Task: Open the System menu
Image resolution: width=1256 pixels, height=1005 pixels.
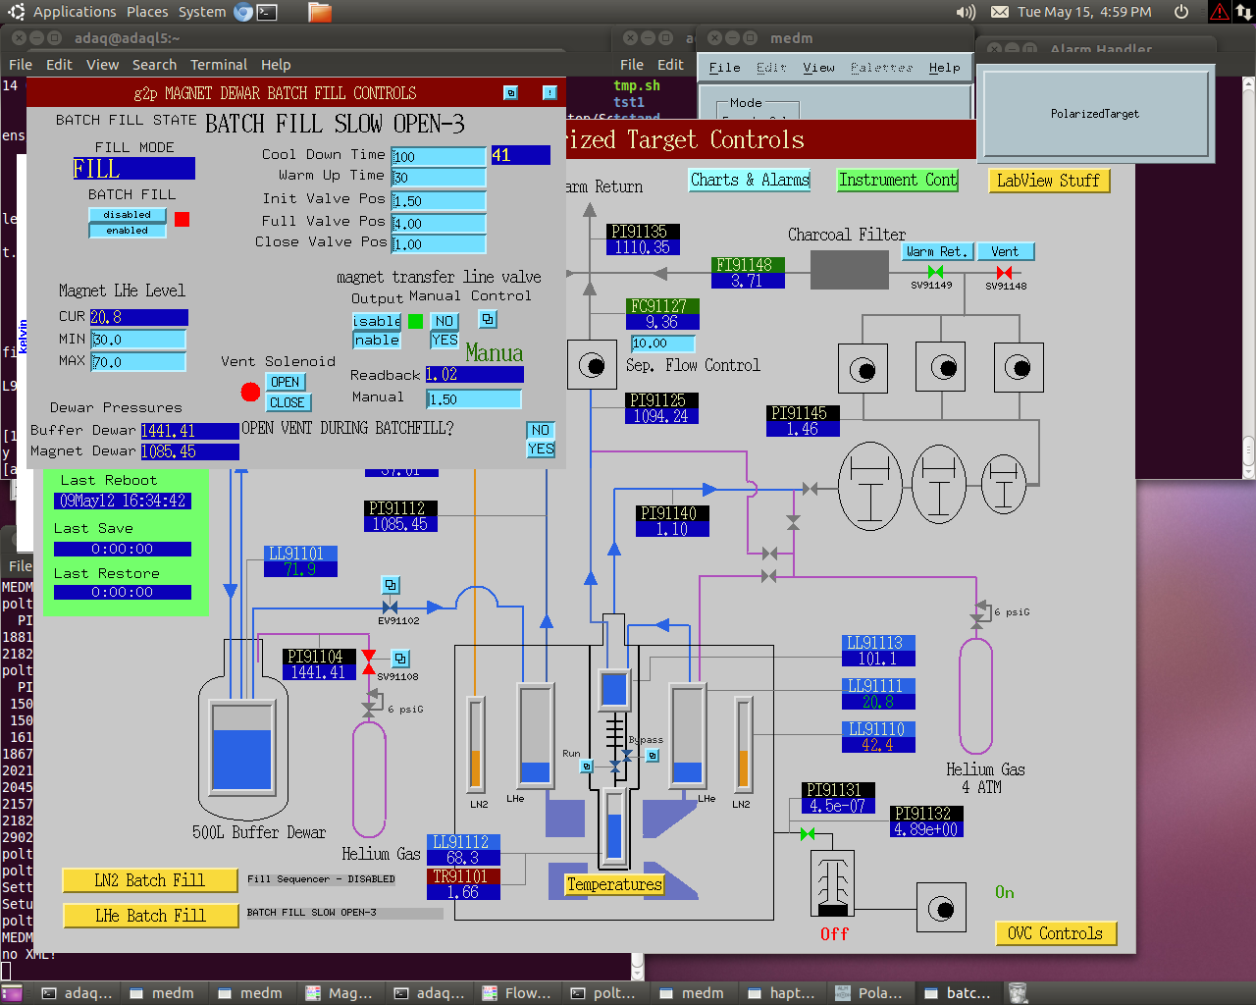Action: 202,12
